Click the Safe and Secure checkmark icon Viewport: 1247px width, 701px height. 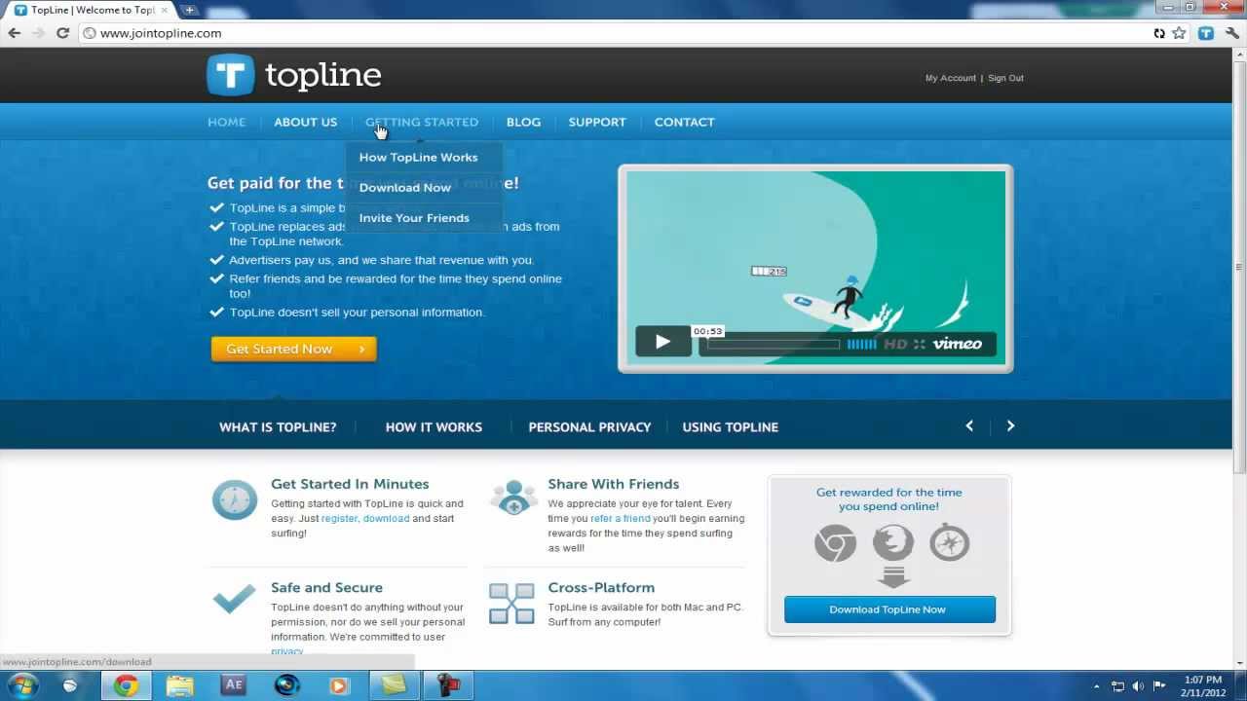(234, 599)
